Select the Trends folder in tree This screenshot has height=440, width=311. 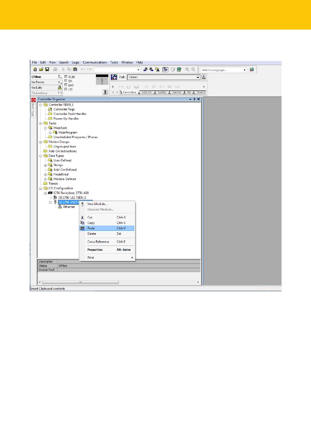point(53,184)
